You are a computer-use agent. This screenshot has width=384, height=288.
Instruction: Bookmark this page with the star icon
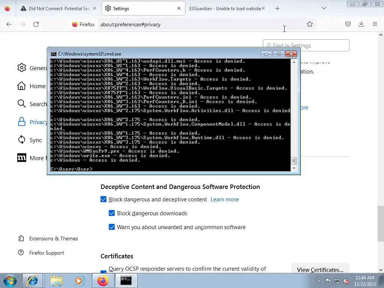click(x=309, y=24)
